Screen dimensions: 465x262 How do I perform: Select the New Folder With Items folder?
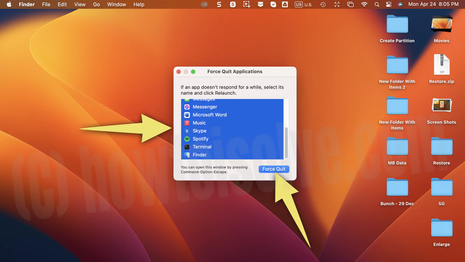click(x=397, y=113)
